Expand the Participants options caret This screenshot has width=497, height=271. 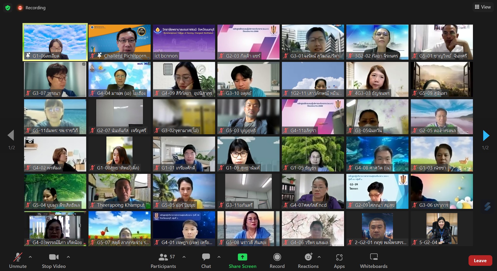[x=184, y=257]
